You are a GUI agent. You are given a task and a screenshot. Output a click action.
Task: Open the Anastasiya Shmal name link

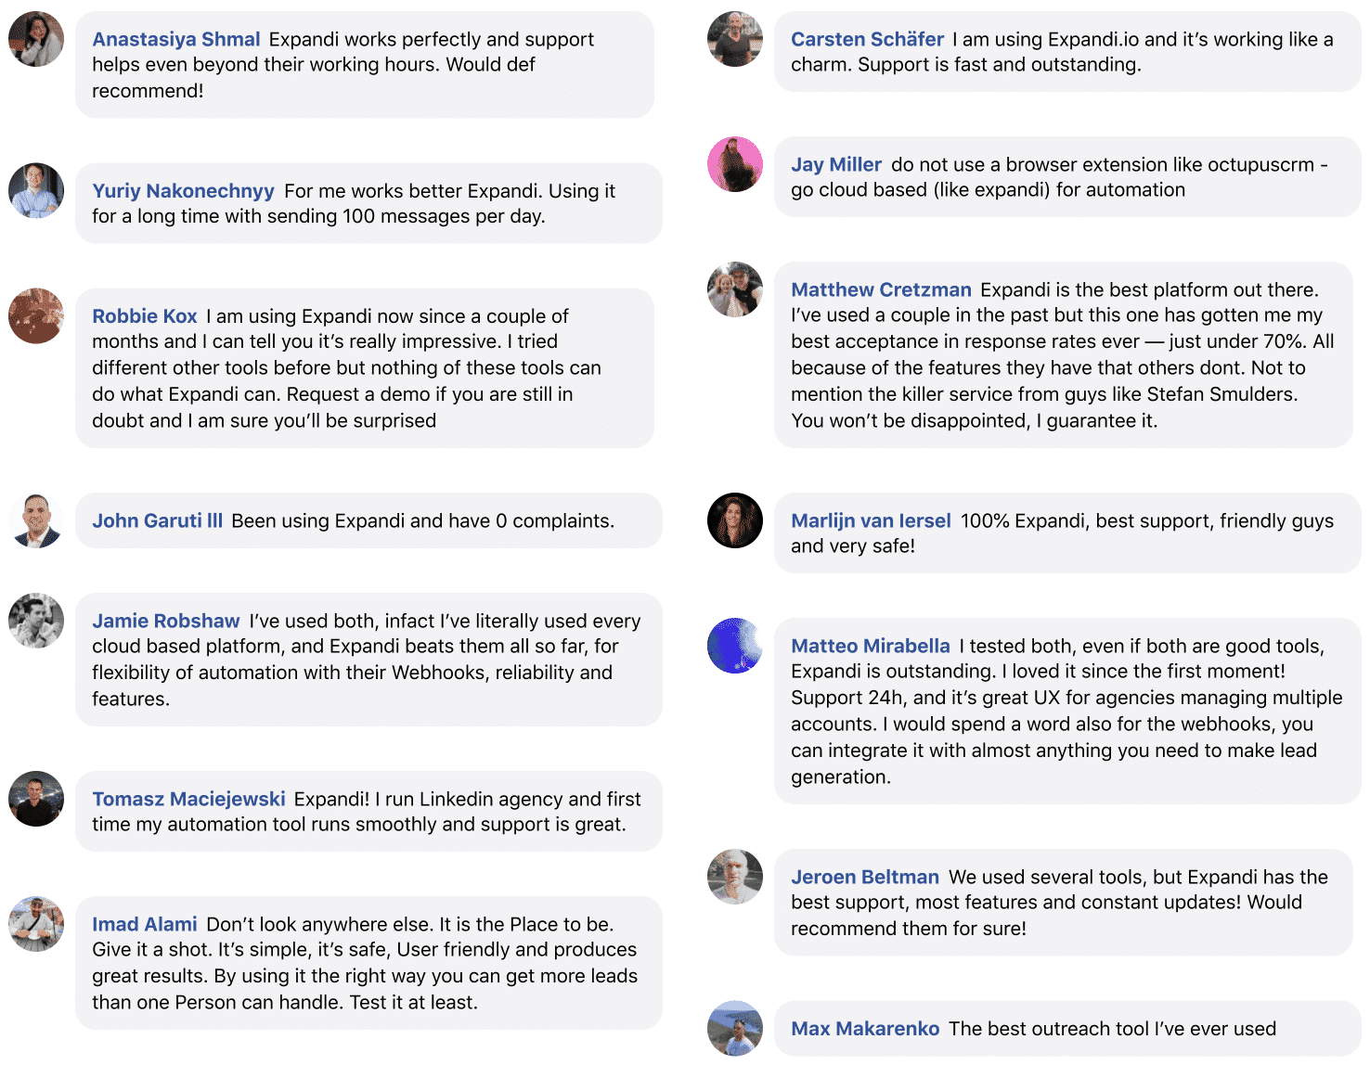coord(176,39)
